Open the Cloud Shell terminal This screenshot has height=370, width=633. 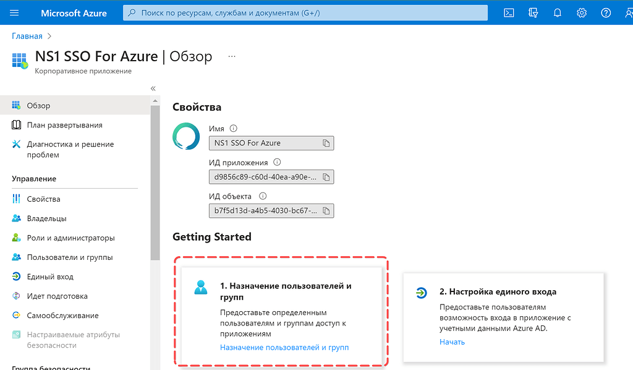[509, 12]
